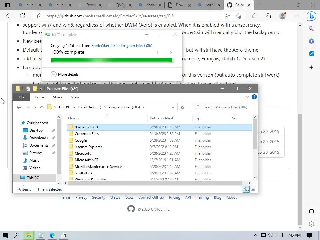This screenshot has height=240, width=320.
Task: Refresh the GitHub page in Edge
Action: click(x=22, y=16)
